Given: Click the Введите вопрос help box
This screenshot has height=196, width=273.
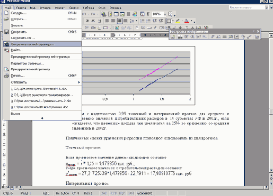Looking at the screenshot, I should pos(247,7).
